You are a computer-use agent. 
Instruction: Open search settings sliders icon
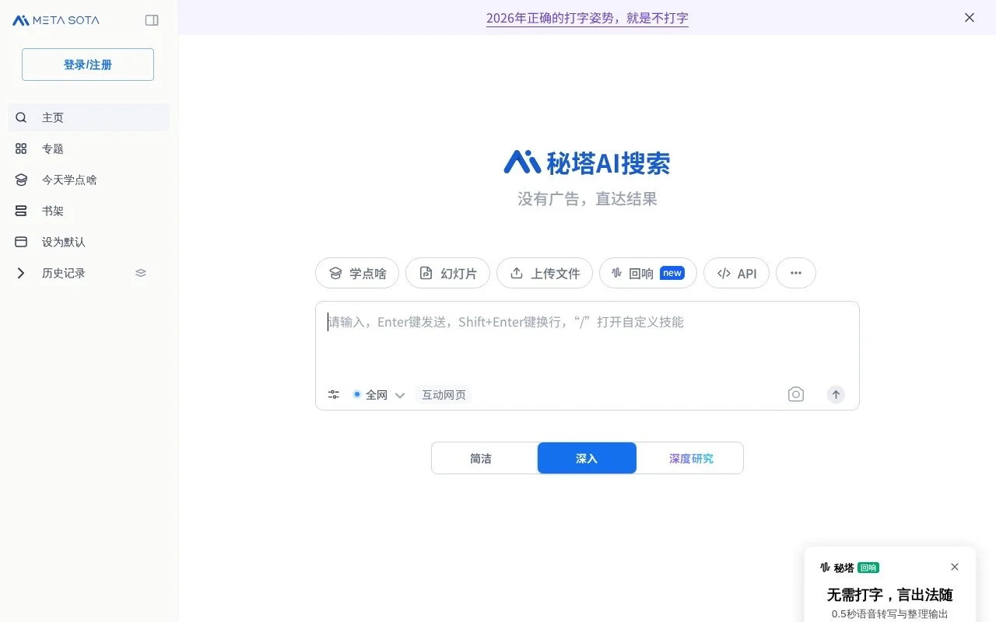[334, 395]
